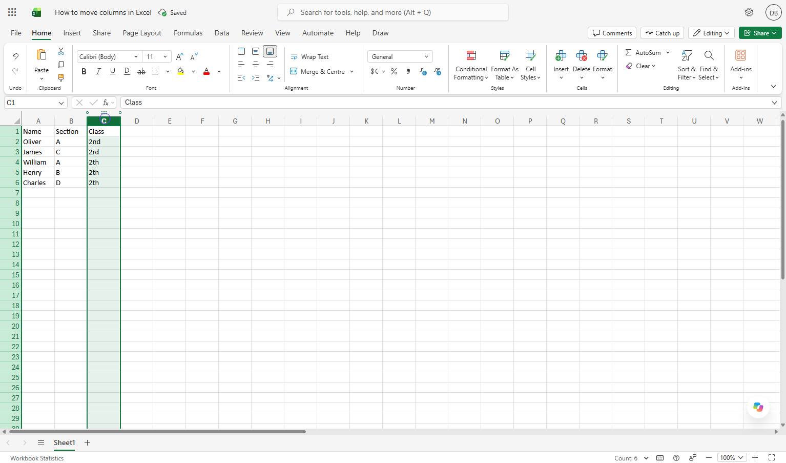
Task: Switch to the Insert tab
Action: [x=72, y=33]
